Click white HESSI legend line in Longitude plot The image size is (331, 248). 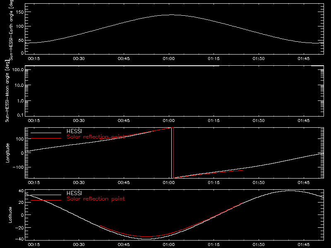coord(46,133)
